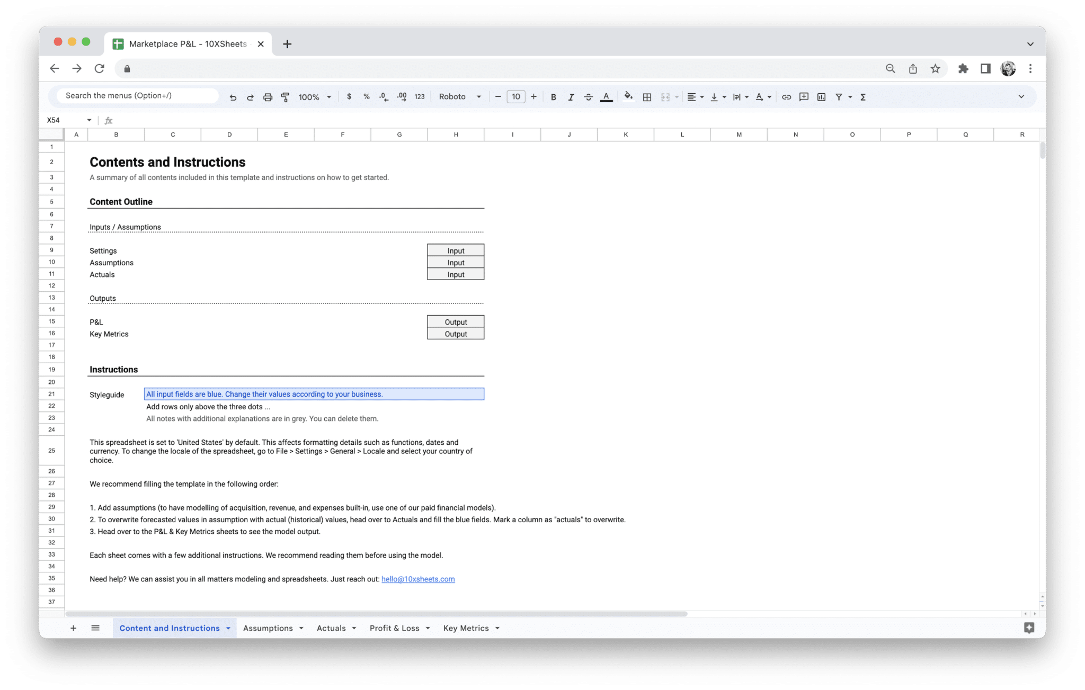1085x690 pixels.
Task: Open the Key Metrics sheet
Action: click(466, 628)
